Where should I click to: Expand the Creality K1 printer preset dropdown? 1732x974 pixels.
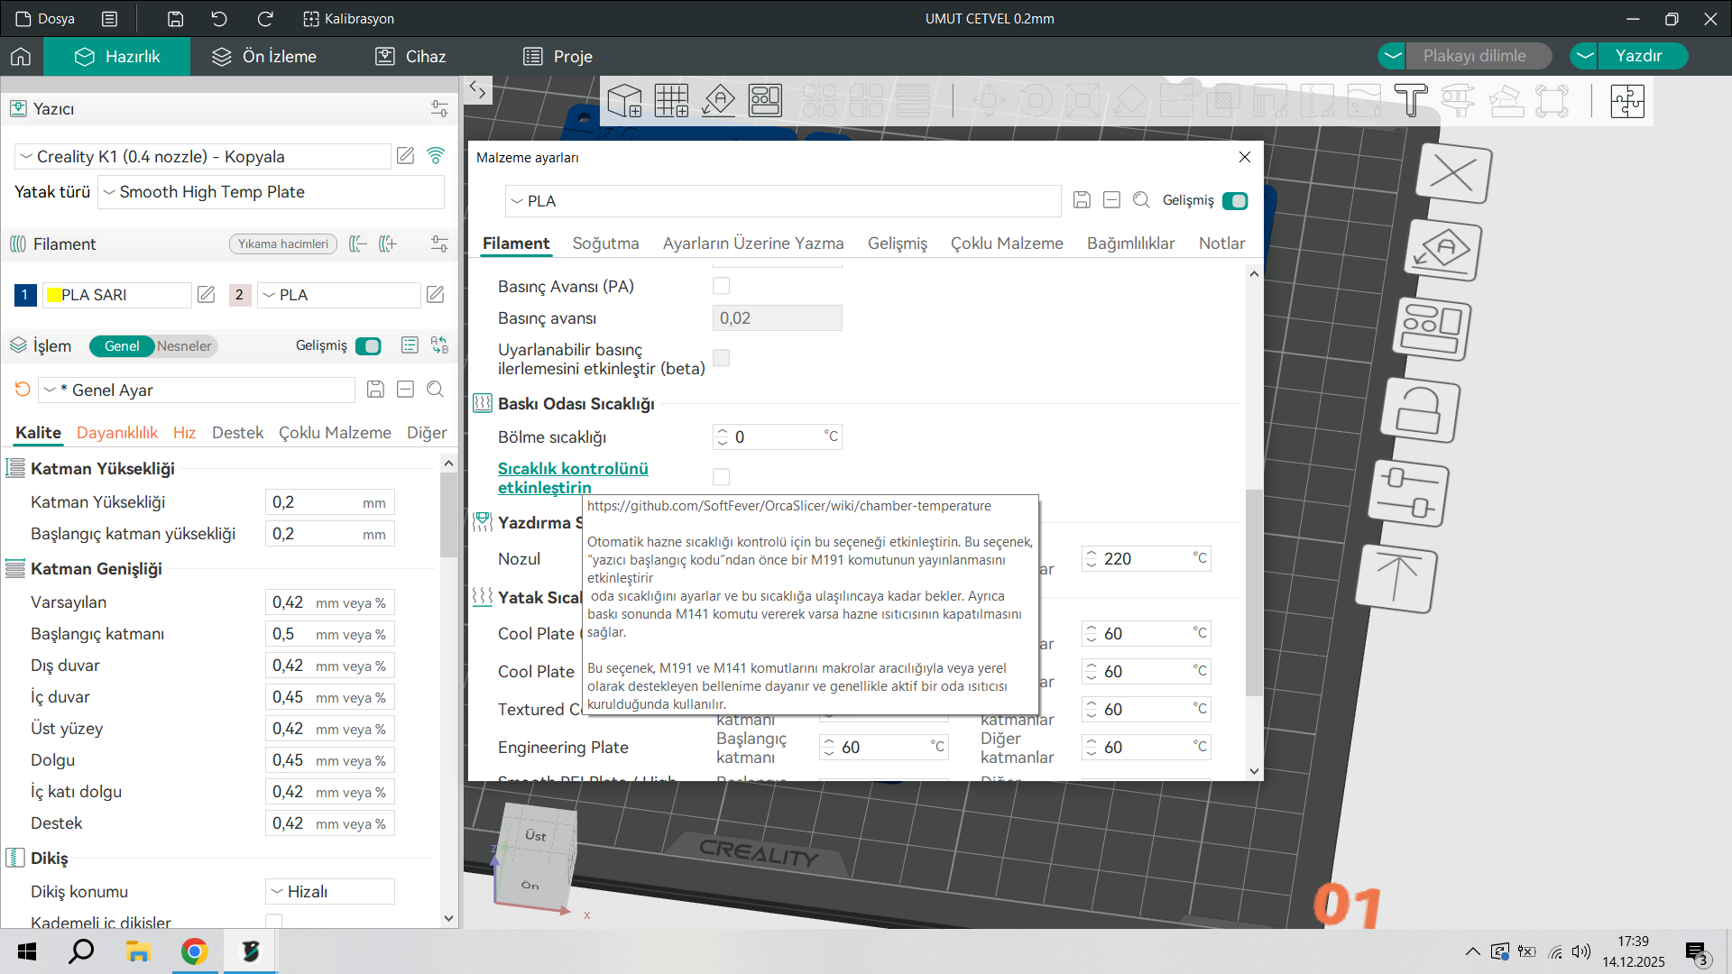pos(203,156)
